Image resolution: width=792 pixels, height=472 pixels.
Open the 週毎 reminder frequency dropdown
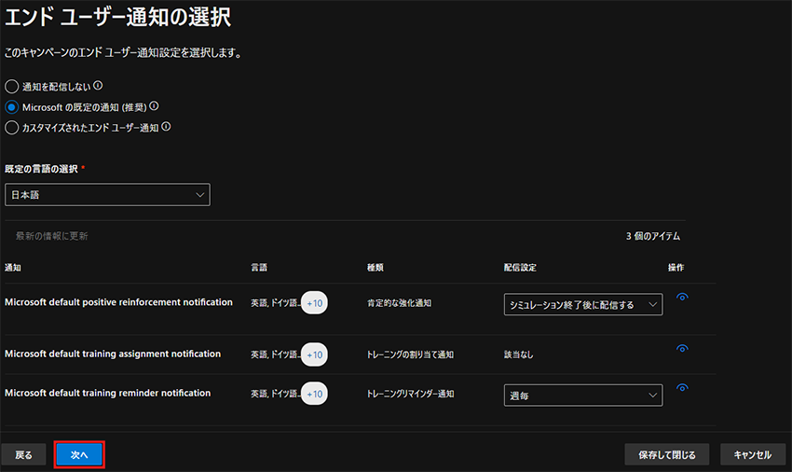583,396
